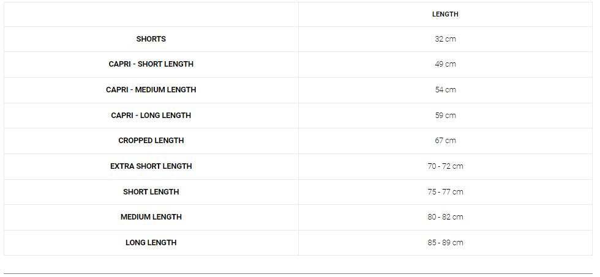
Task: Select the EXTRA SHORT LENGTH row label
Action: point(151,166)
